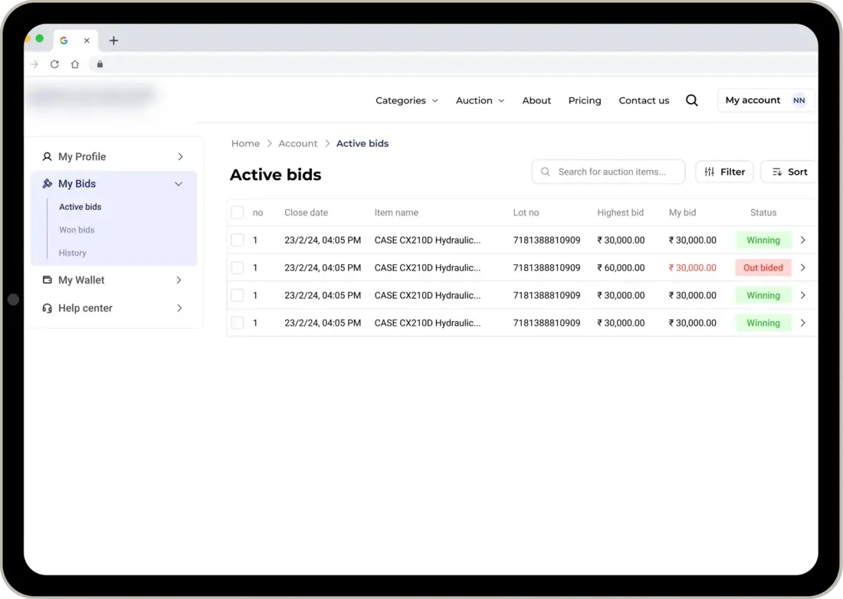Image resolution: width=843 pixels, height=599 pixels.
Task: Click the Highest bid column header
Action: click(x=621, y=212)
